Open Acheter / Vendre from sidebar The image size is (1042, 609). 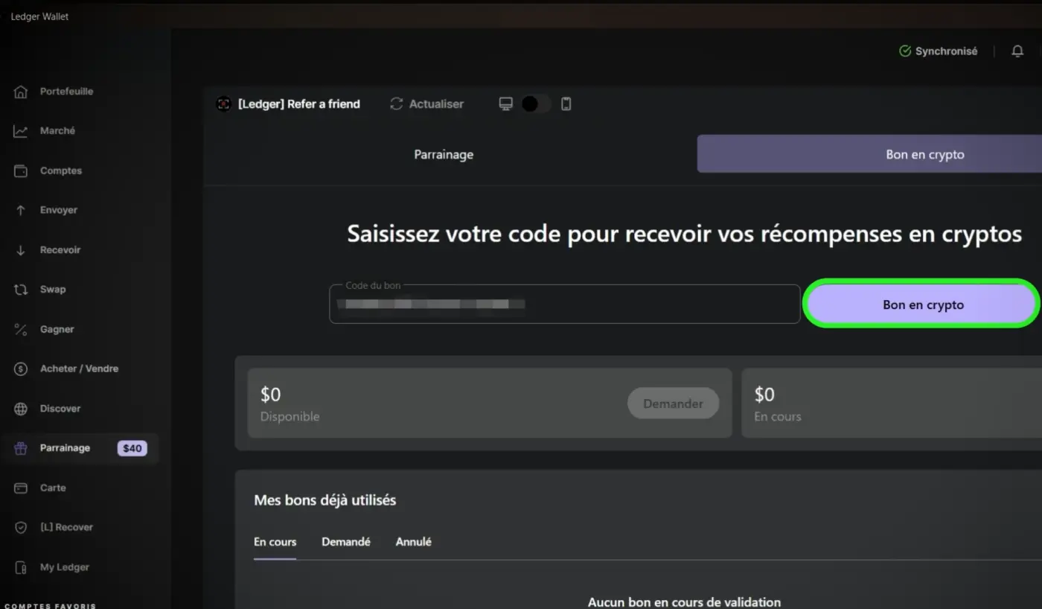tap(78, 368)
